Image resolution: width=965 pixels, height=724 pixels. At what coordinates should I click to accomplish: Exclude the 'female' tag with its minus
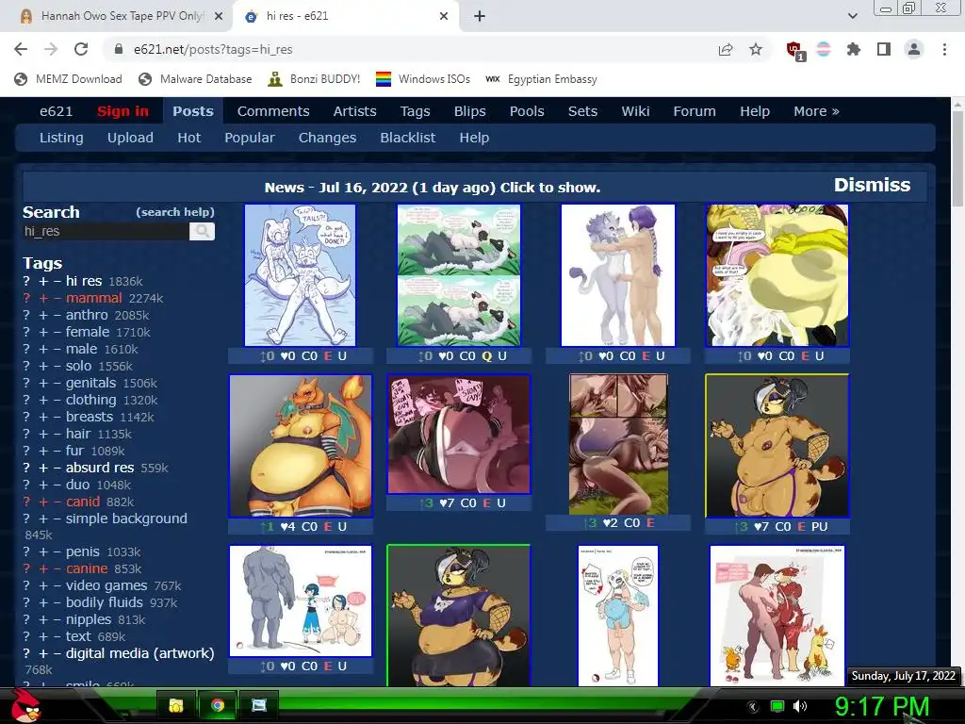point(57,333)
